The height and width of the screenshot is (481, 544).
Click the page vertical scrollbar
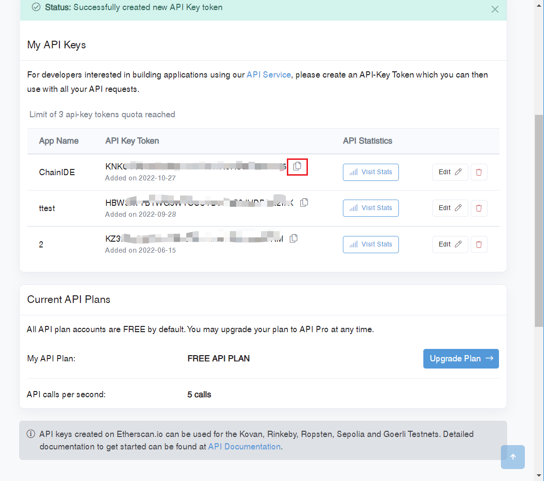(x=539, y=220)
